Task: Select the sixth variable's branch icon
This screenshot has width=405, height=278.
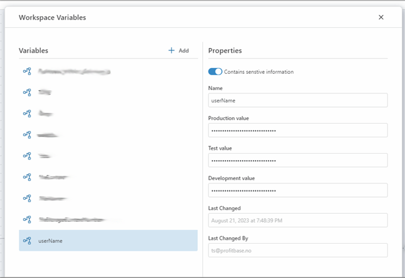Action: click(27, 177)
